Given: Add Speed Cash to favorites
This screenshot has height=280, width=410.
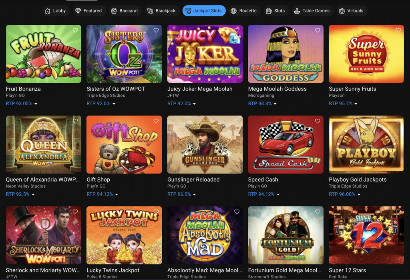Looking at the screenshot, I should coord(318,121).
